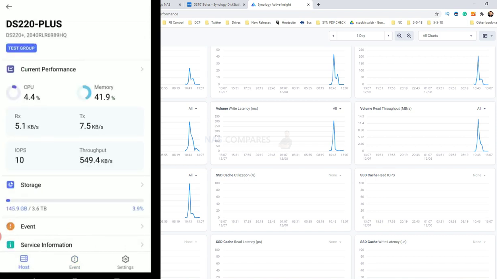This screenshot has height=279, width=497.
Task: Close the Synology Active Insight tab
Action: (x=308, y=4)
